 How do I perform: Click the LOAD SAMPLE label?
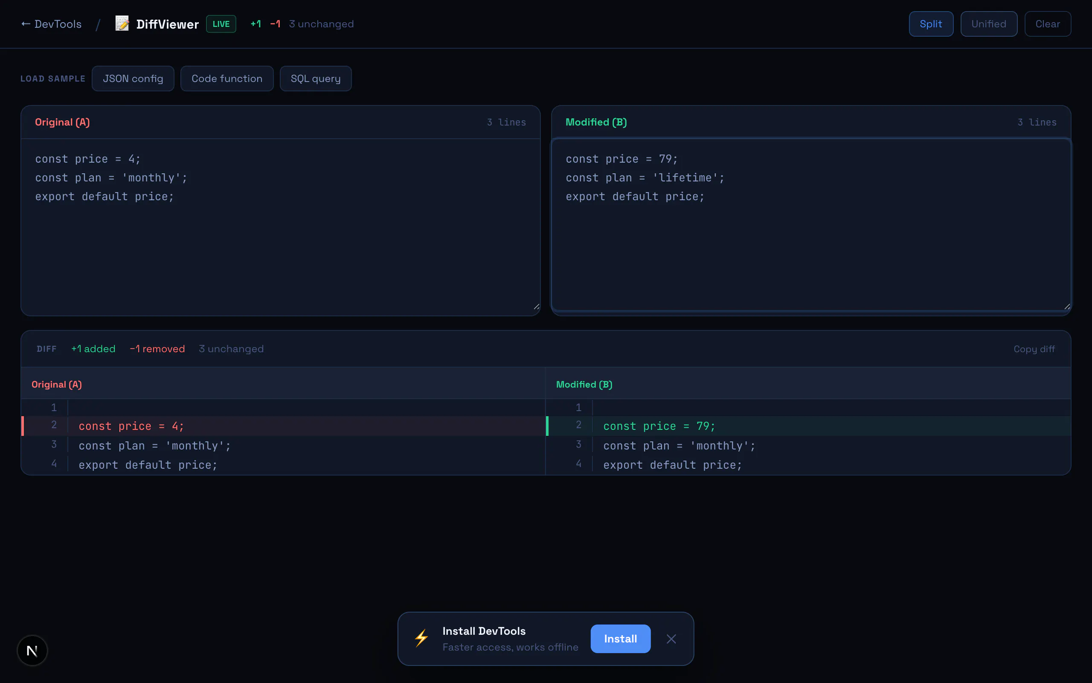[x=53, y=79]
